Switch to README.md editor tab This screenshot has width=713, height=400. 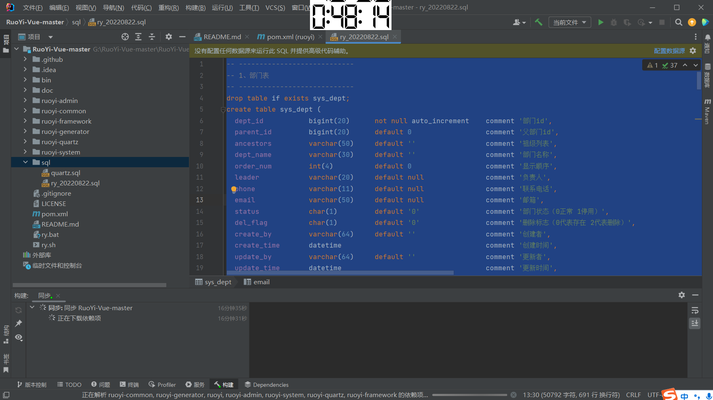pos(222,37)
